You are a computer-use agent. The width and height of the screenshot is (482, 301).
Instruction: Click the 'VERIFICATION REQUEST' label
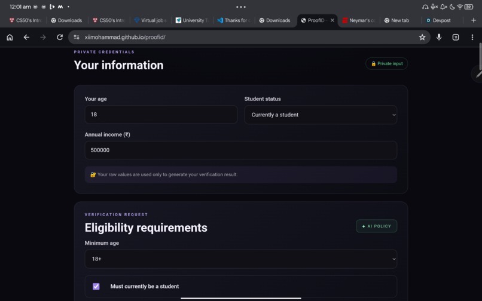point(116,214)
